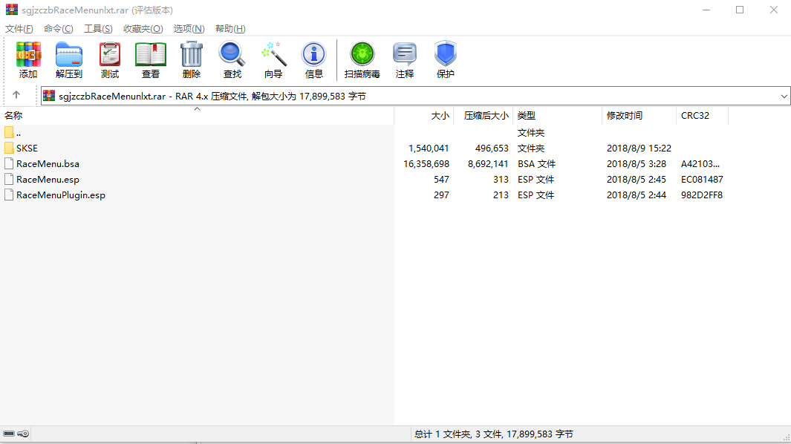Screen dimensions: 791x444
Task: Click the CRC32 value EC081487
Action: tap(702, 180)
